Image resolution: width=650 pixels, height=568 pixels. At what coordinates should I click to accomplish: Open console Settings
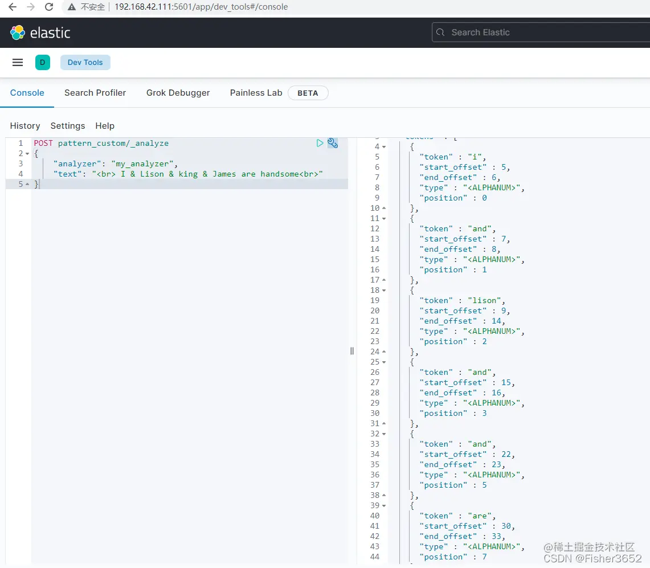68,126
